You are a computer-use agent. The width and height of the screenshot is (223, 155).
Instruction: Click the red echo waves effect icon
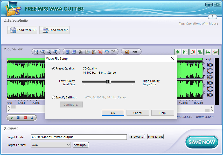(x=193, y=52)
